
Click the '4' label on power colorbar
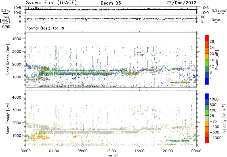tap(211, 79)
